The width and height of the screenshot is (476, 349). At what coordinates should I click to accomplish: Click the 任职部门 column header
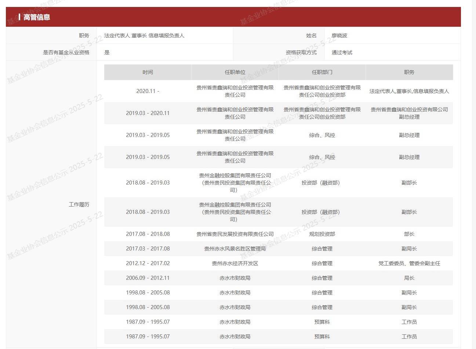[x=322, y=72]
